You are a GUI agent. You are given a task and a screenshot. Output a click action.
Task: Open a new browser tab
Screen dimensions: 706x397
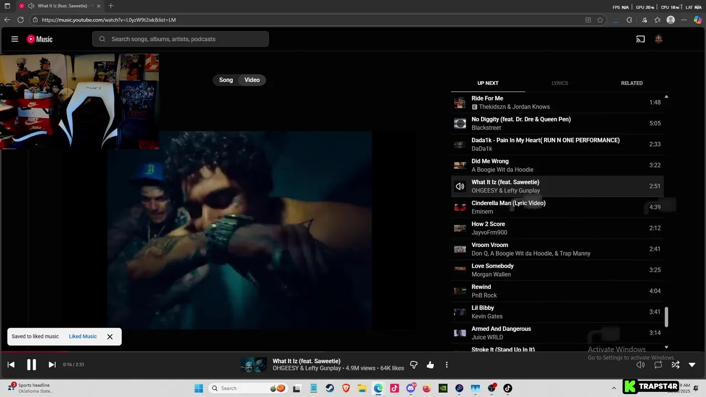coord(111,6)
